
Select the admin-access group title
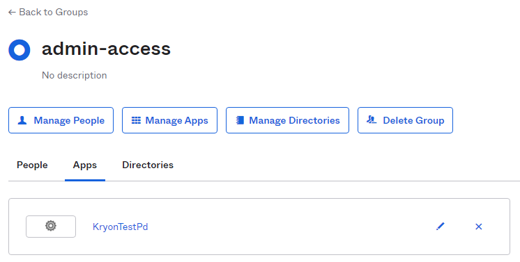(x=106, y=49)
